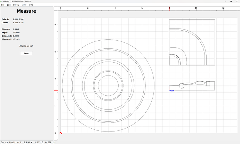Select the small square at the profile's right end

click(208, 83)
